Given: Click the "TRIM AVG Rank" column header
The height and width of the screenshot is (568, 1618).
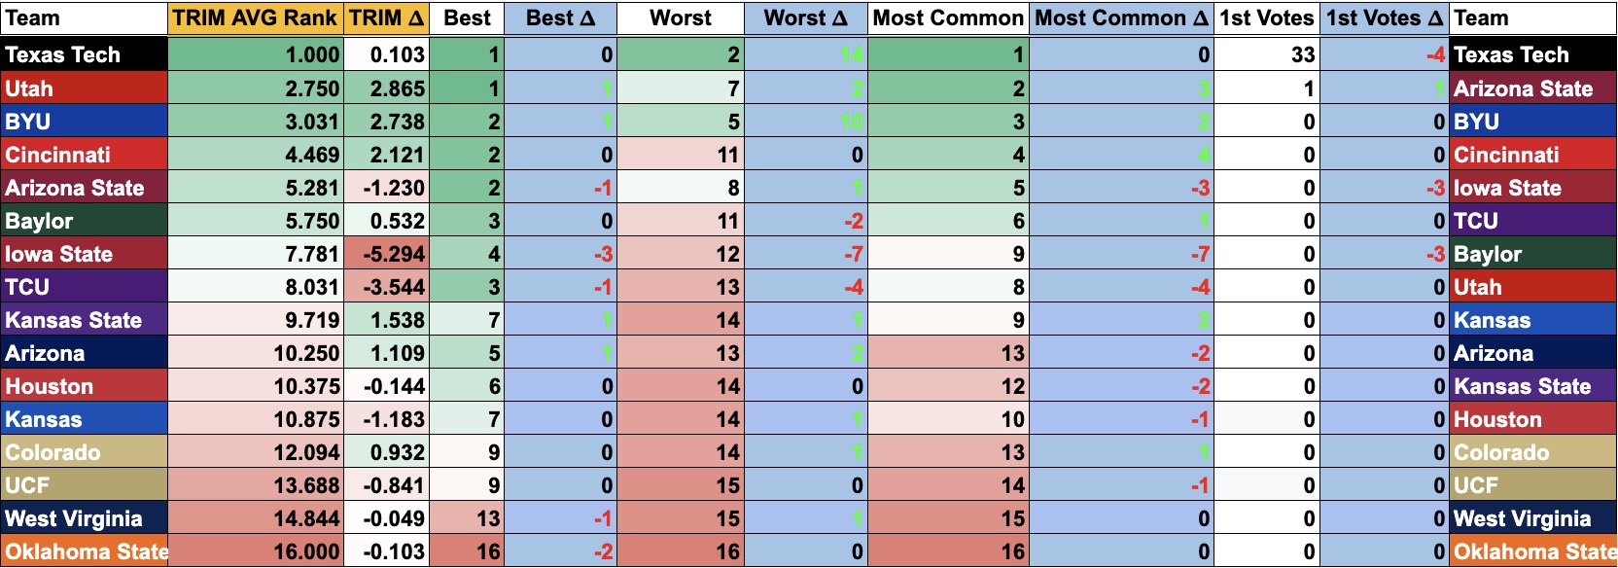Looking at the screenshot, I should (255, 18).
